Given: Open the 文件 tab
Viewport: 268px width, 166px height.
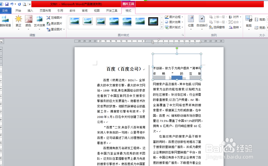Looking at the screenshot, I should [x=5, y=11].
